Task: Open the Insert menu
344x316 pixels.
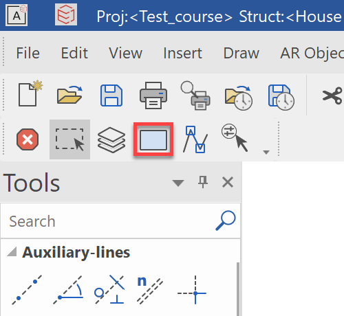Action: (182, 53)
